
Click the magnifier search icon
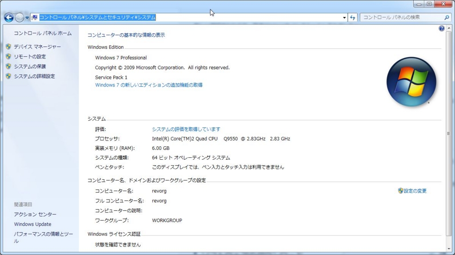point(447,18)
